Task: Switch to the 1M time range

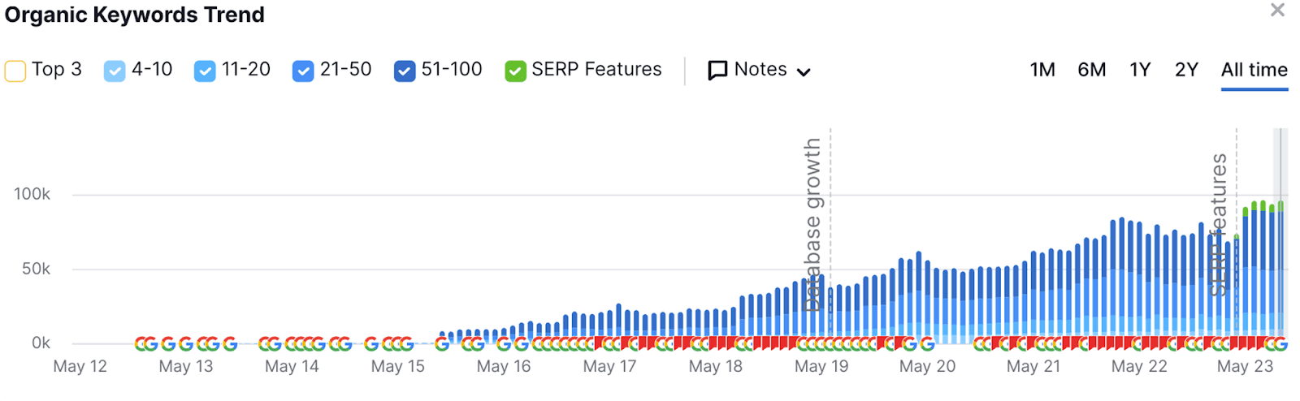Action: (x=1042, y=70)
